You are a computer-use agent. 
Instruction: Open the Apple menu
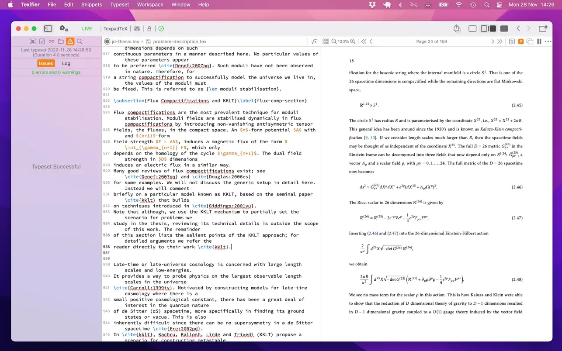(10, 4)
